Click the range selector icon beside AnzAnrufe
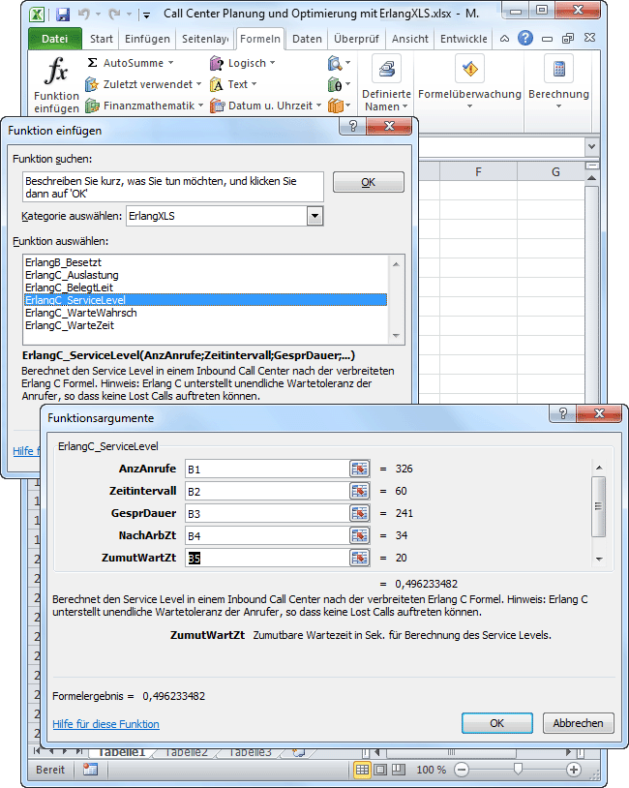 point(360,469)
